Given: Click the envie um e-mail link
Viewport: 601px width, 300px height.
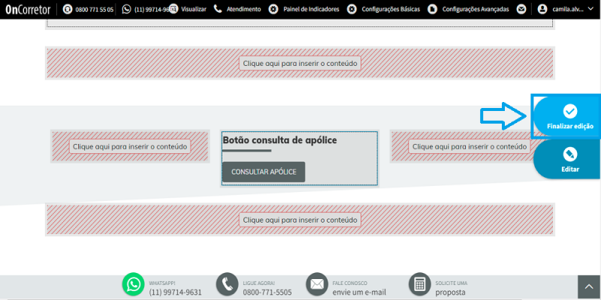Looking at the screenshot, I should pyautogui.click(x=359, y=292).
